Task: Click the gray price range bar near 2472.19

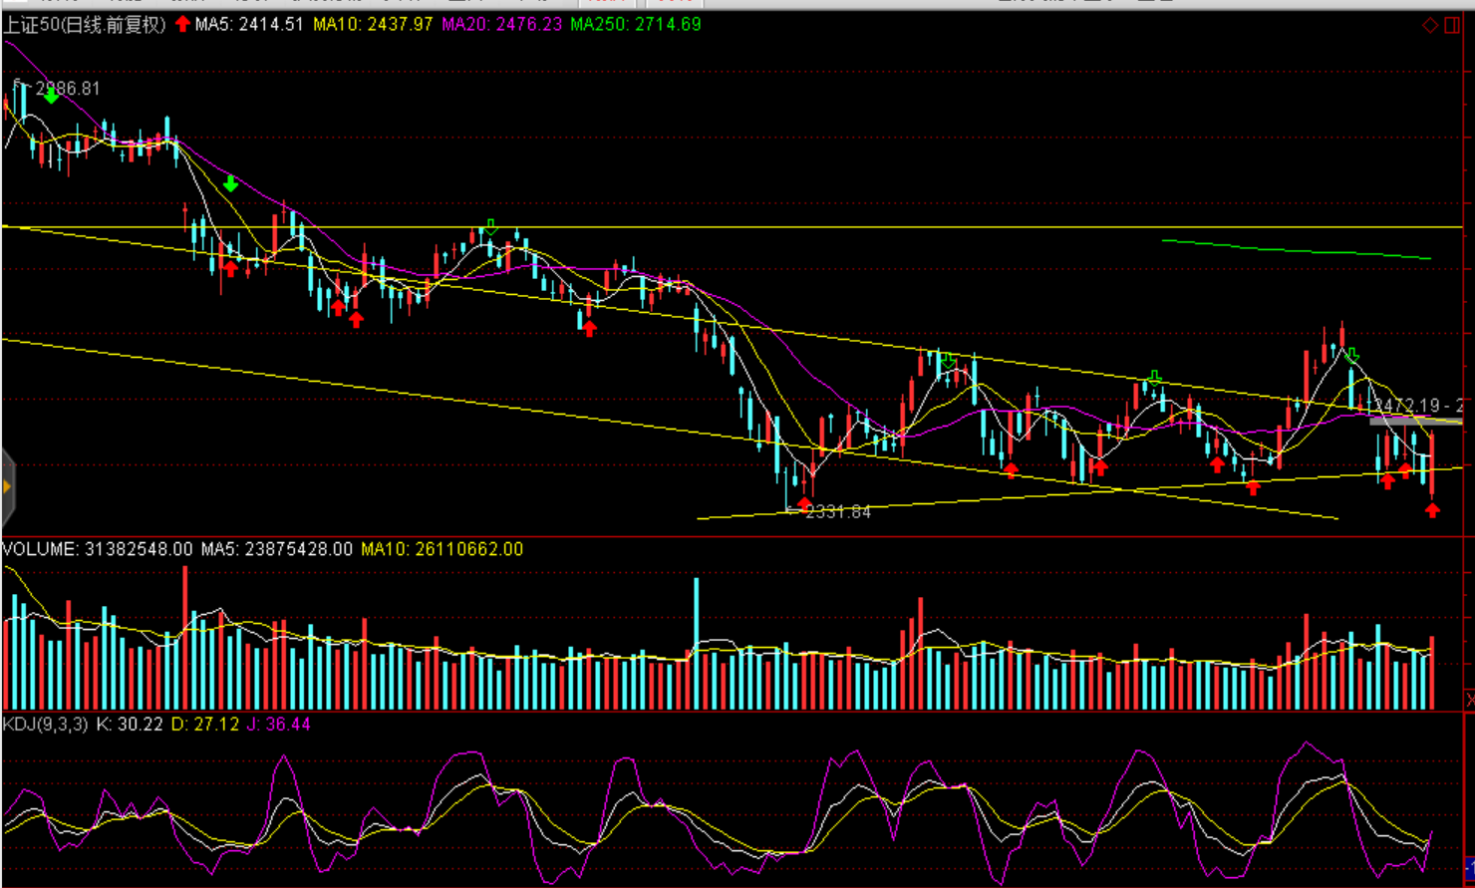Action: 1413,422
